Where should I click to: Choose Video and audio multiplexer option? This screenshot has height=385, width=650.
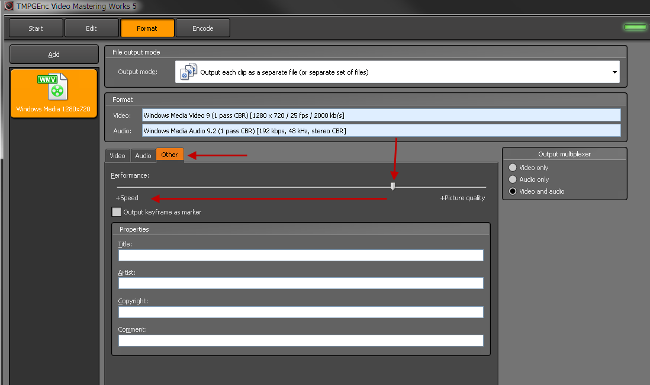coord(513,191)
